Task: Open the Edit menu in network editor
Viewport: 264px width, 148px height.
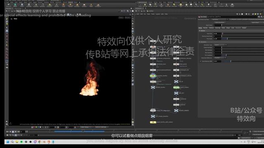Action: click(141, 14)
